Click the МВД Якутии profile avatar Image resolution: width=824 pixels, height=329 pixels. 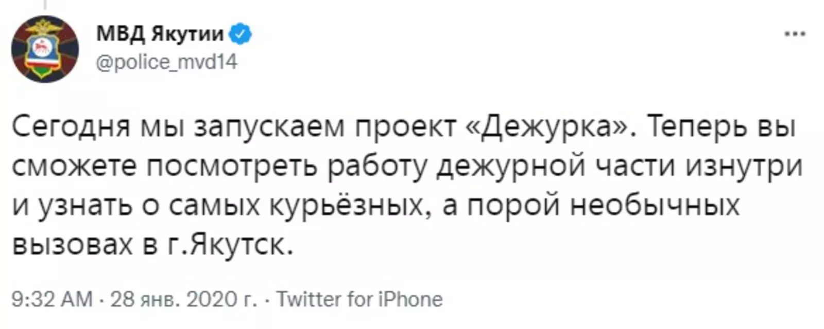tap(45, 49)
